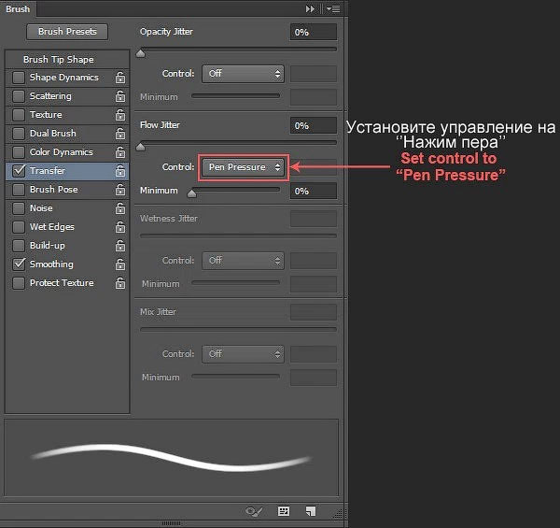Enable the Protect Texture checkbox
Viewport: 560px width, 528px height.
(19, 283)
